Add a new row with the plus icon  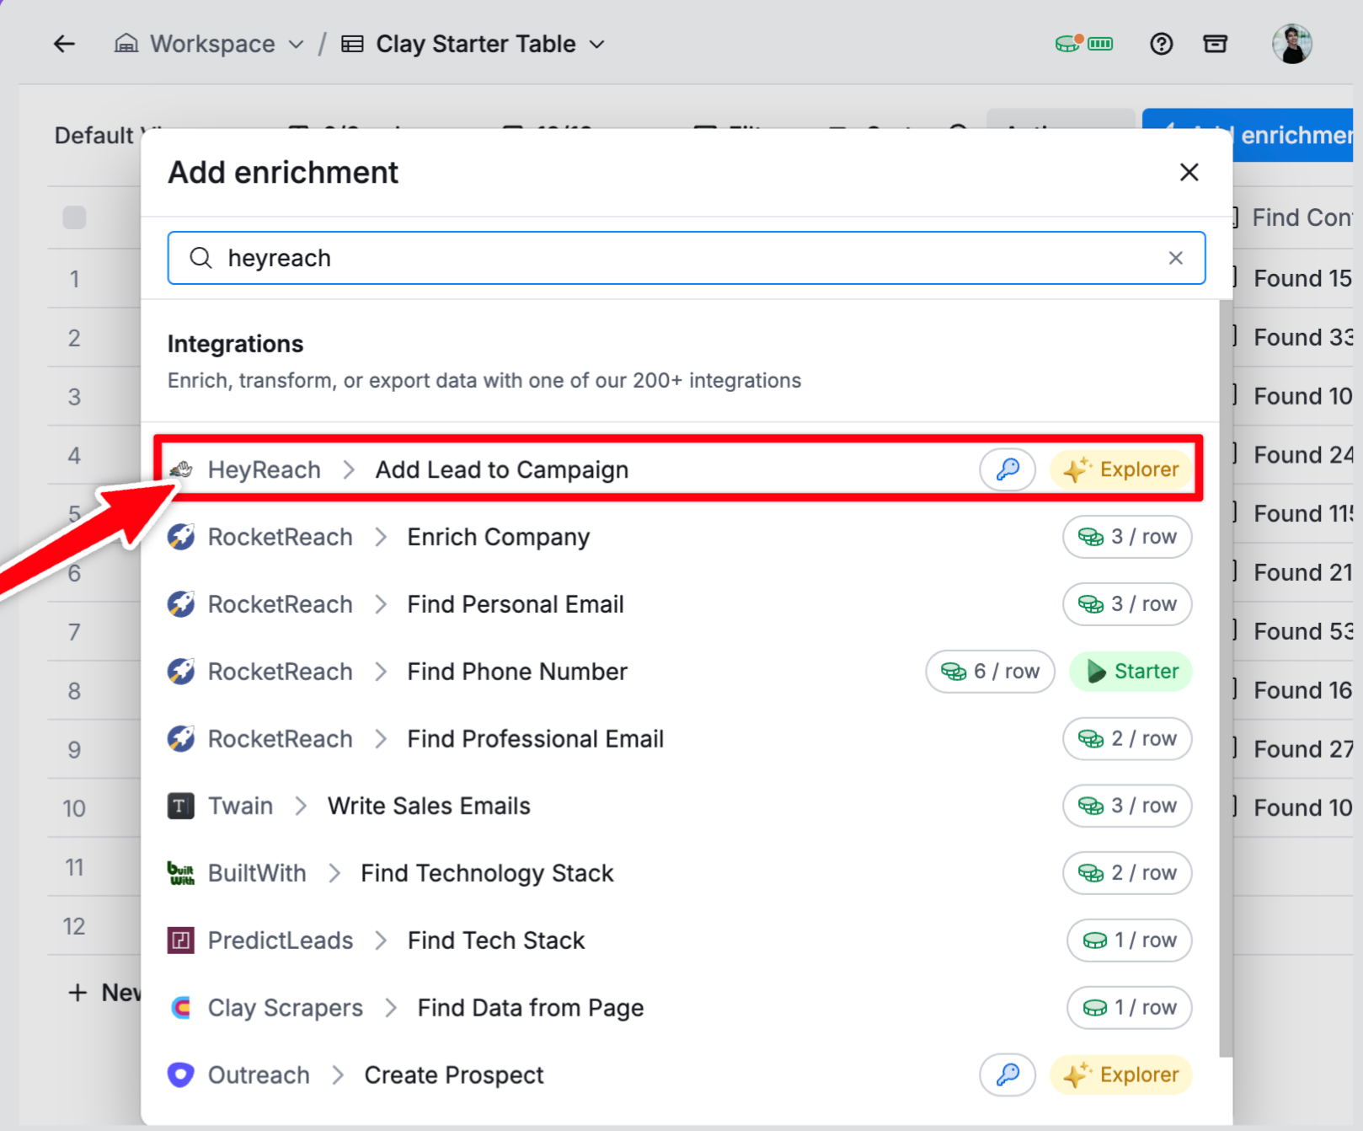(x=78, y=993)
